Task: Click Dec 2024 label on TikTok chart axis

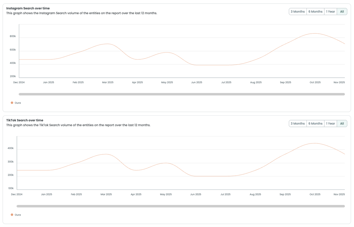Action: coord(17,194)
